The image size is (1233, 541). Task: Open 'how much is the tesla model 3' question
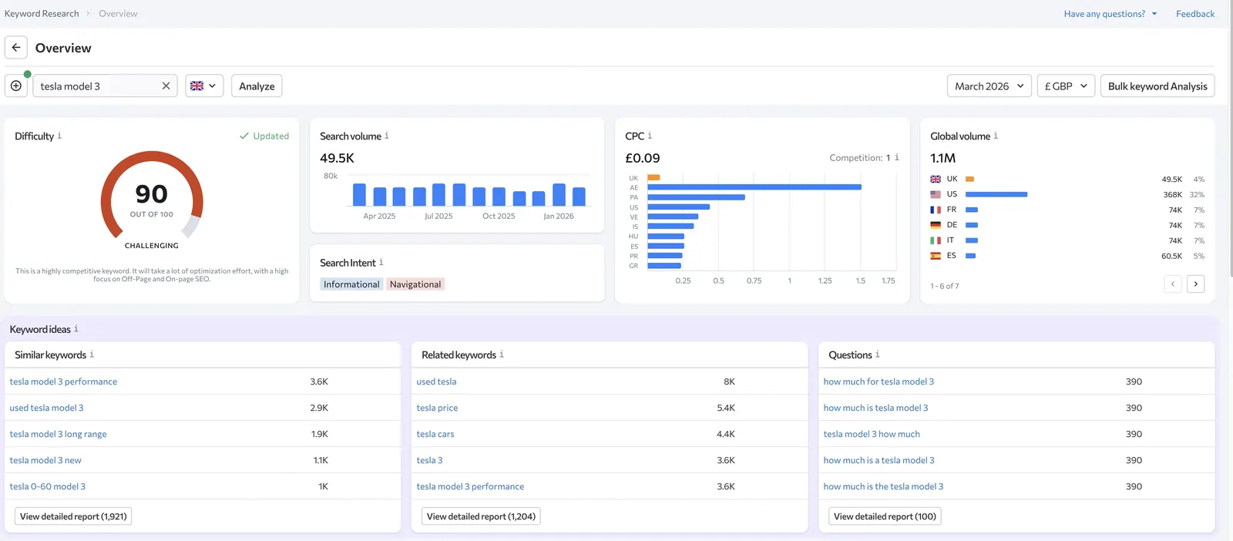coord(883,486)
